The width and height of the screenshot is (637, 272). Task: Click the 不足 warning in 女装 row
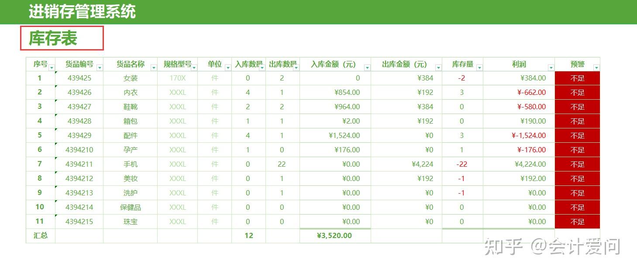point(577,78)
